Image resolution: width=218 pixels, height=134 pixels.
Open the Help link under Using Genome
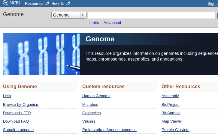(x=7, y=96)
